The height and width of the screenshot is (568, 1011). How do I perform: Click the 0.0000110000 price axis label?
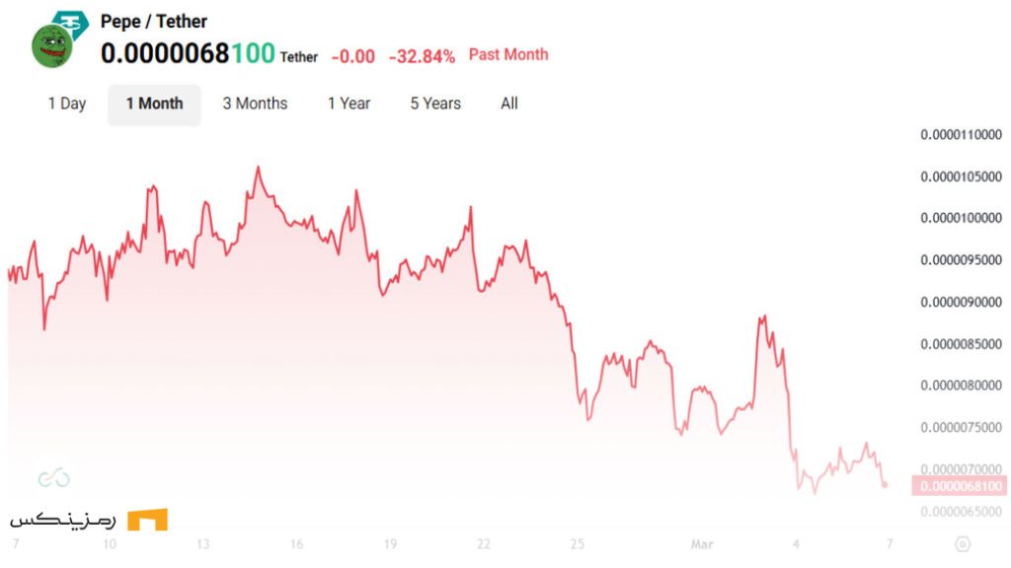pyautogui.click(x=961, y=135)
